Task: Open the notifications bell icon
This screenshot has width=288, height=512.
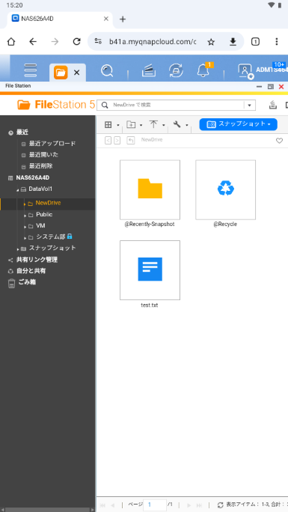Action: (203, 70)
